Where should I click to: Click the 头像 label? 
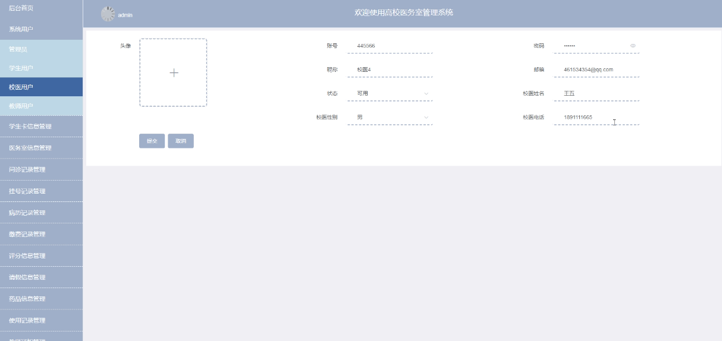pyautogui.click(x=125, y=46)
